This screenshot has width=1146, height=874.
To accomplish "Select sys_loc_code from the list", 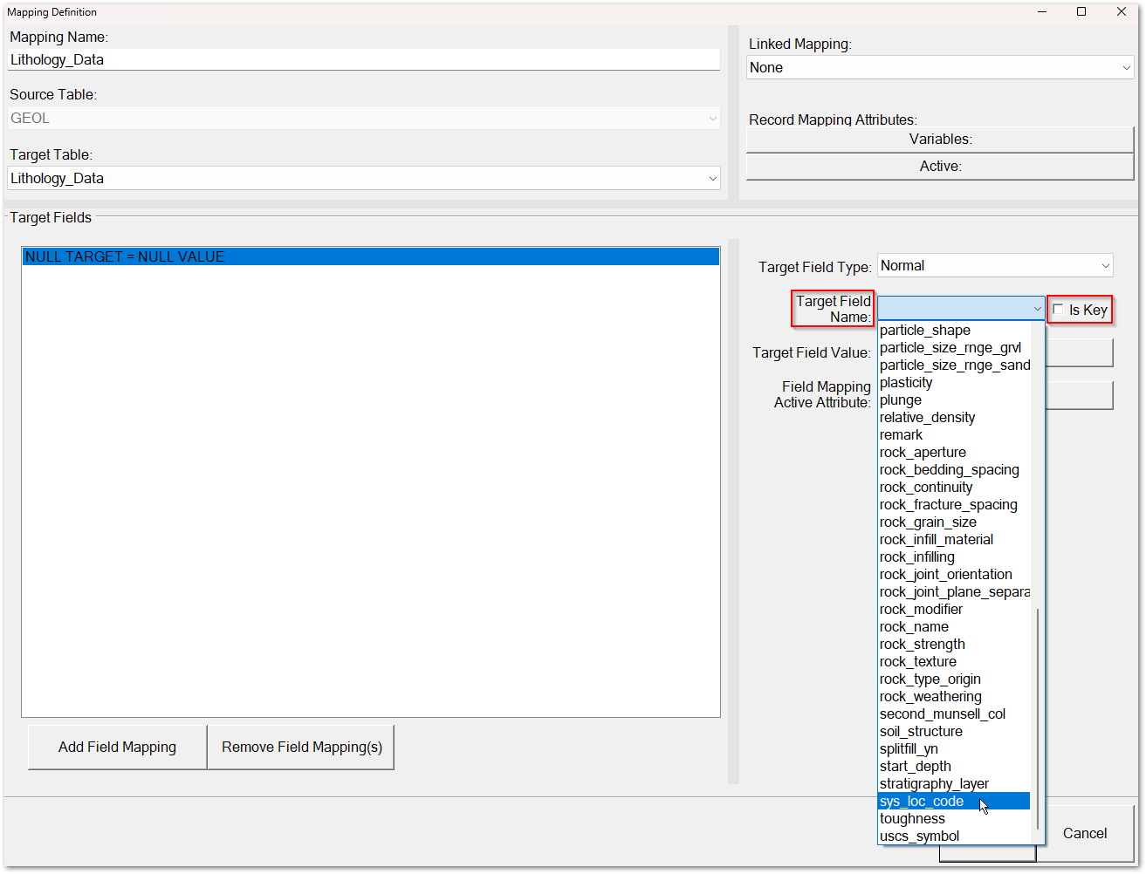I will click(x=922, y=801).
